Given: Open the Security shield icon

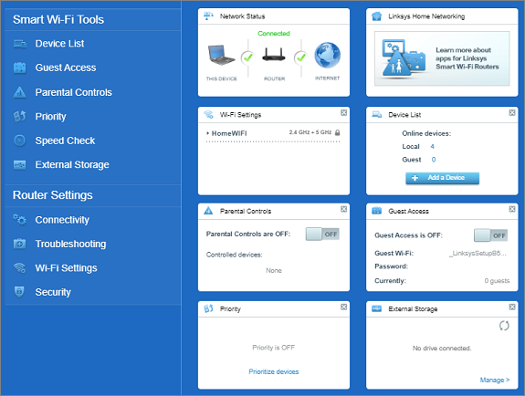Looking at the screenshot, I should pos(19,292).
